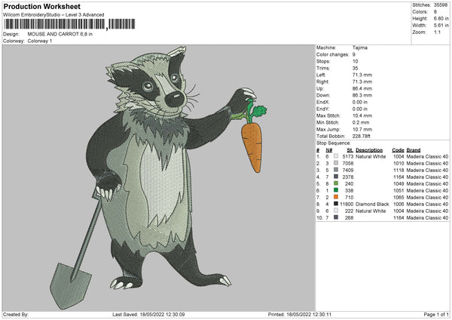This screenshot has width=452, height=320.
Task: Click the Colors value 8
Action: tap(435, 12)
